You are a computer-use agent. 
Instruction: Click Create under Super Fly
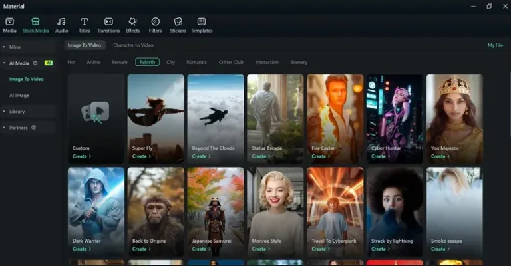142,156
